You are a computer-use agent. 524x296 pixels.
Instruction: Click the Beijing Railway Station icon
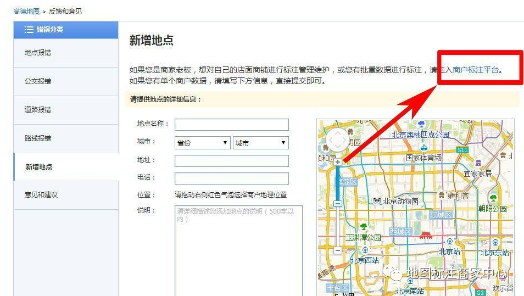click(449, 242)
